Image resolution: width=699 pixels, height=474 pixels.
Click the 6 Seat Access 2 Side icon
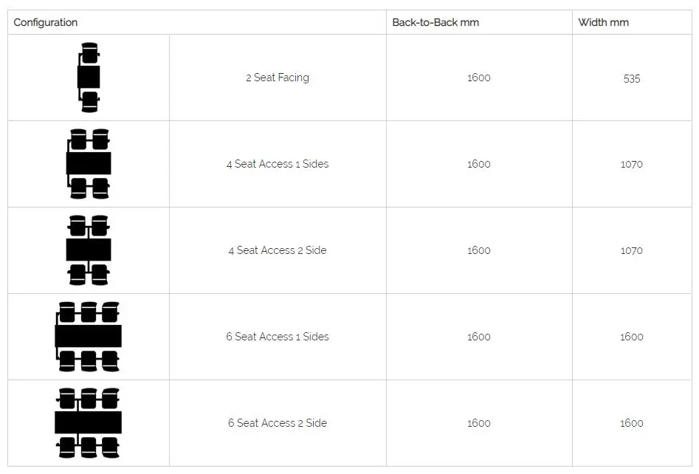[x=89, y=423]
